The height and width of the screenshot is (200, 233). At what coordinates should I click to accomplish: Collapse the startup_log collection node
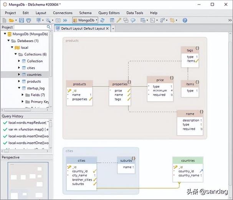[19, 88]
